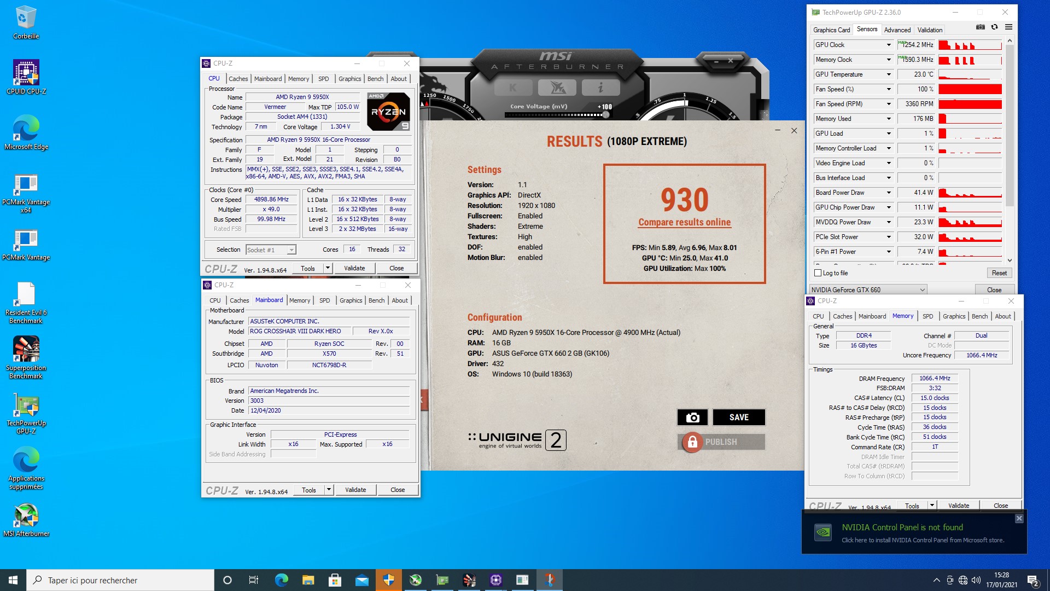Click Close in CPU-Z Memory window
This screenshot has width=1050, height=591.
pos(1001,506)
